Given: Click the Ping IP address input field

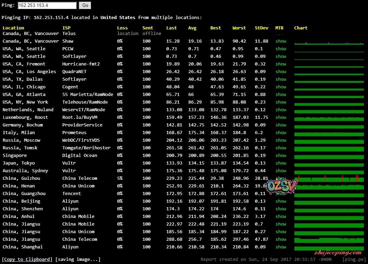Looking at the screenshot, I should point(47,6).
